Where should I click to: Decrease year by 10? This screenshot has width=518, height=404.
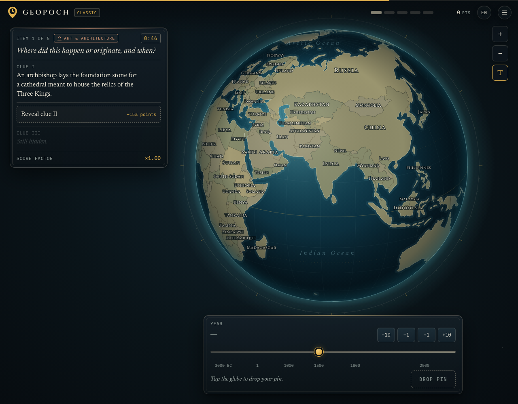[x=386, y=335]
